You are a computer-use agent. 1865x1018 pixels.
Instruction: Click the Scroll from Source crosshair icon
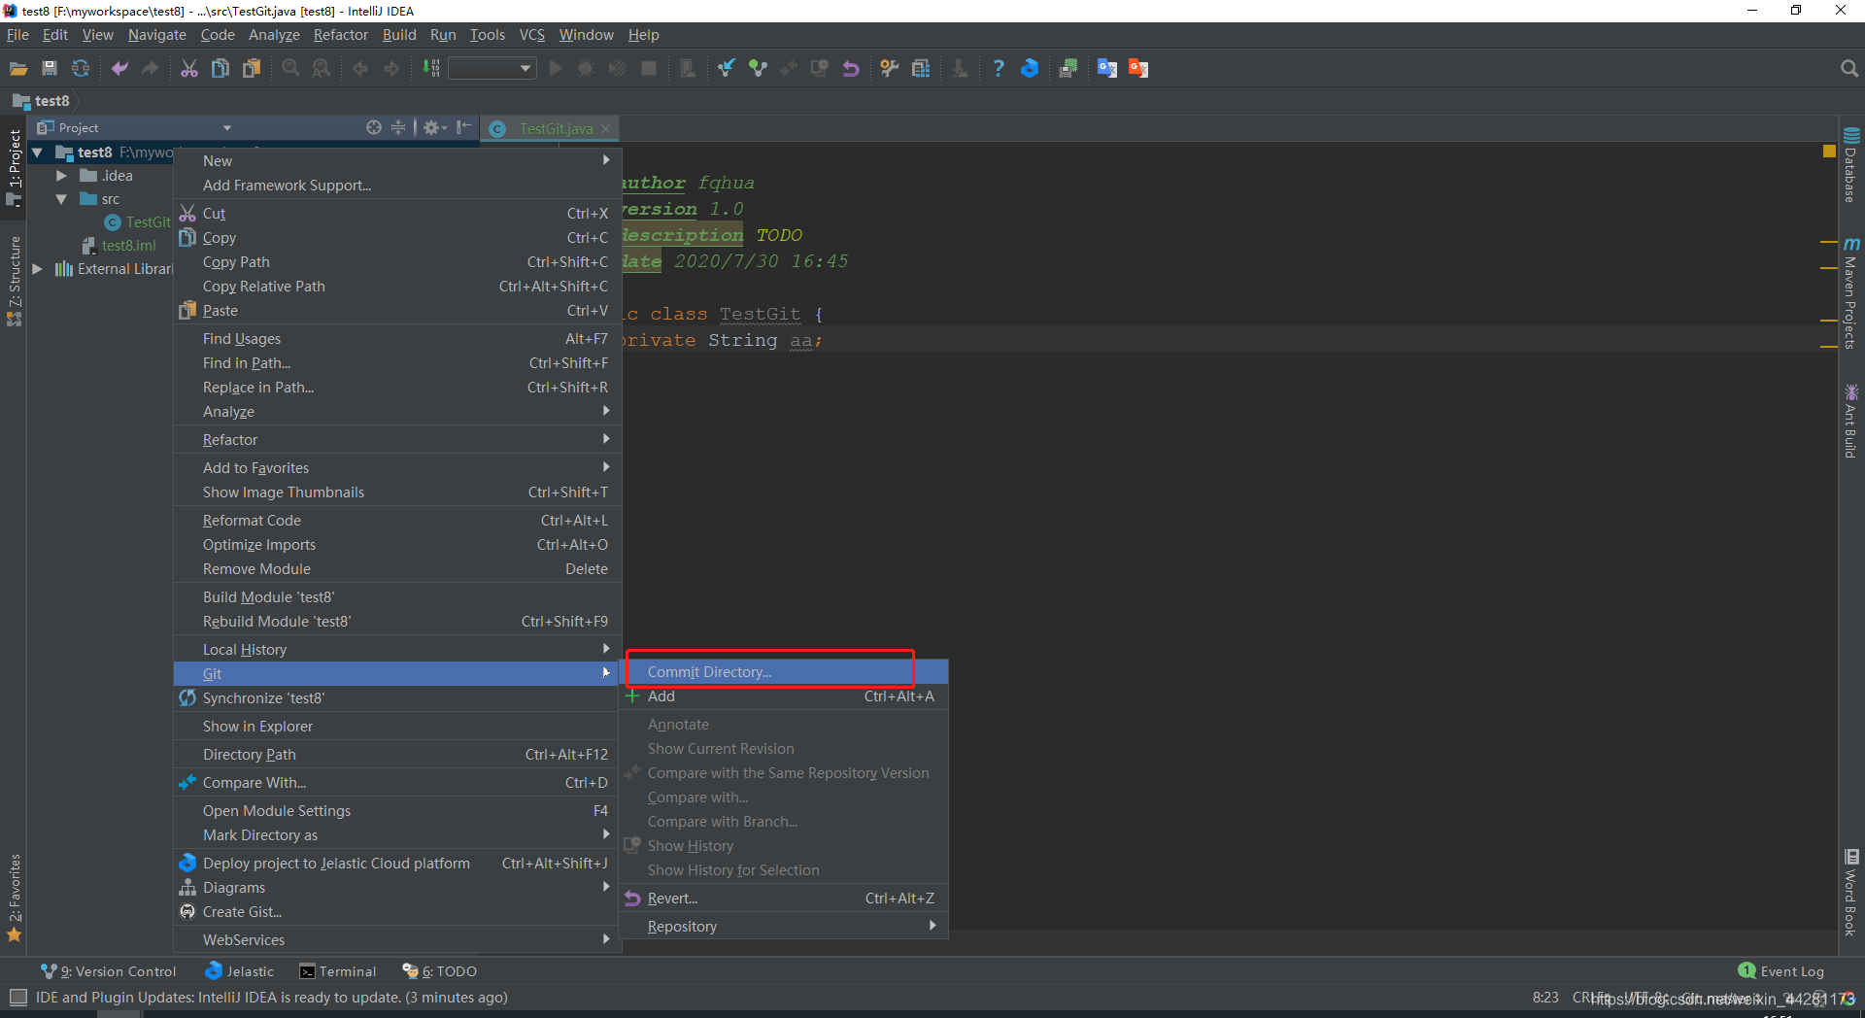tap(374, 127)
